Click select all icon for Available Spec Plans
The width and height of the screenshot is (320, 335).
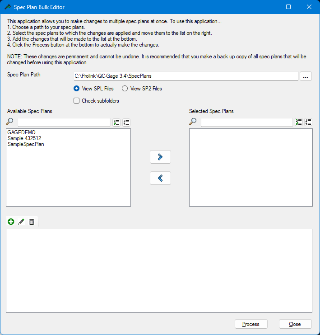pos(116,122)
